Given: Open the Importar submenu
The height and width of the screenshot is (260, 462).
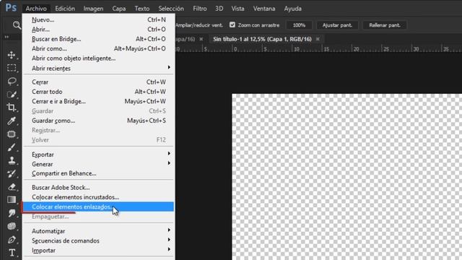Looking at the screenshot, I should [98, 251].
